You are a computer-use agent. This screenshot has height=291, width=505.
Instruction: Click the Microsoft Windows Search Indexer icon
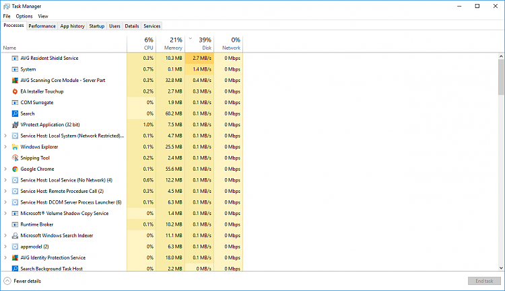15,236
